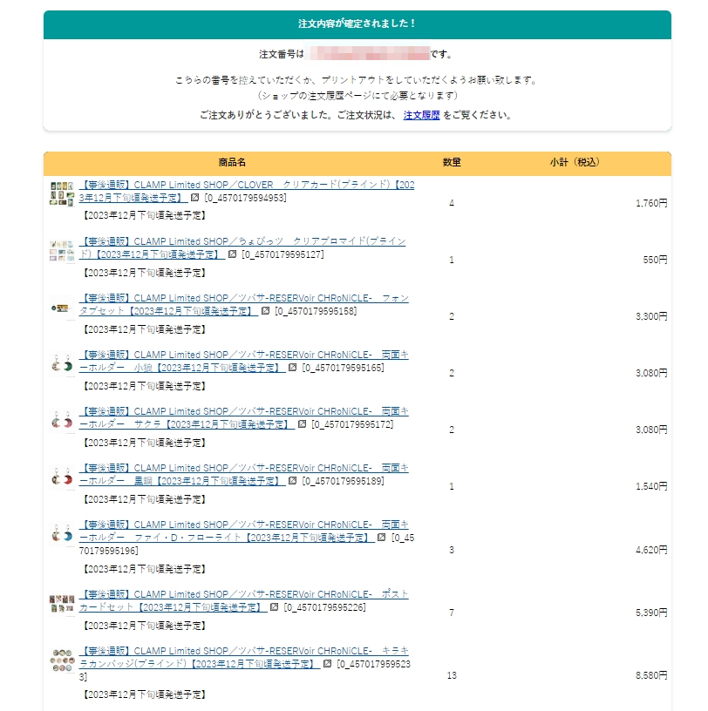Image resolution: width=708 pixels, height=711 pixels.
Task: Click external-link icon beside the CLOVER クリアカード link
Action: click(x=194, y=198)
